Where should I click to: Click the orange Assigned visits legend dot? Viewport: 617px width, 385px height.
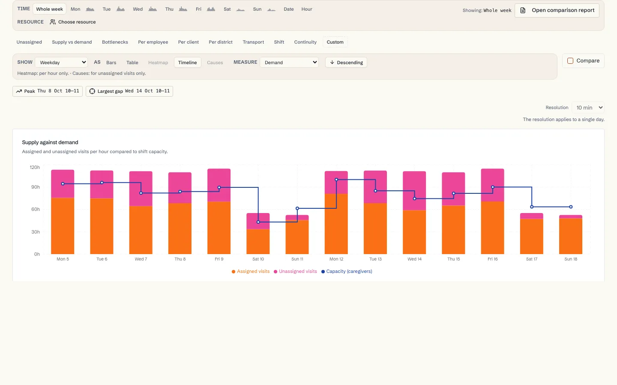tap(234, 272)
